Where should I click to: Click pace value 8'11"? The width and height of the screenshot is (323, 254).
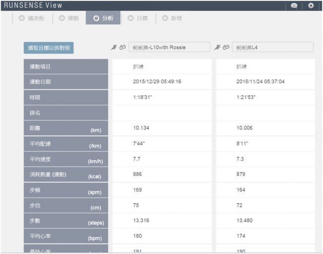(242, 143)
